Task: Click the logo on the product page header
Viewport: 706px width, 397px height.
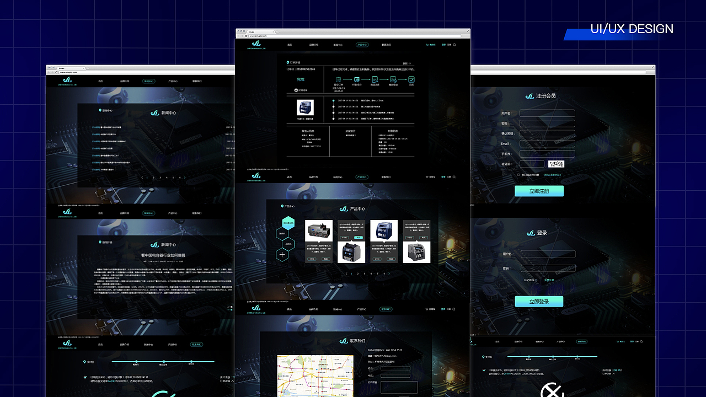Action: tap(256, 178)
